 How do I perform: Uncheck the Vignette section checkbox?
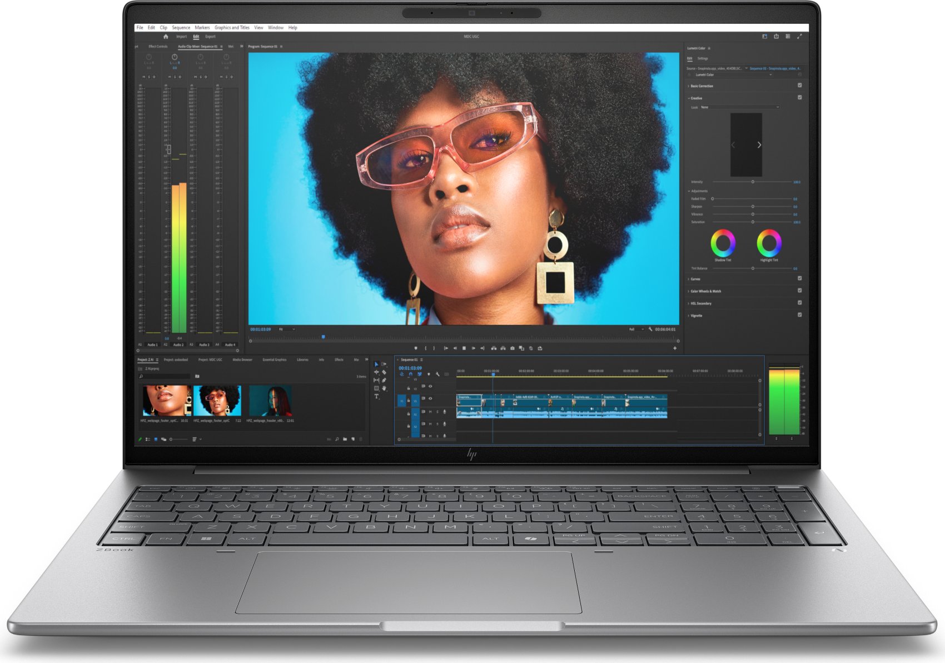tap(799, 315)
